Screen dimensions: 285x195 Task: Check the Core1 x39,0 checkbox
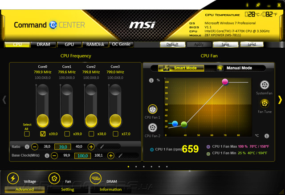[67, 134]
